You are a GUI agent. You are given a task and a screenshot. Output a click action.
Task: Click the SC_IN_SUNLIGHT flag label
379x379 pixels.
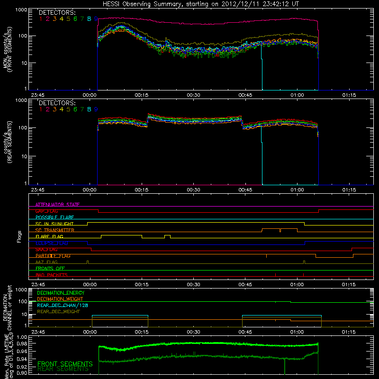[x=54, y=224]
